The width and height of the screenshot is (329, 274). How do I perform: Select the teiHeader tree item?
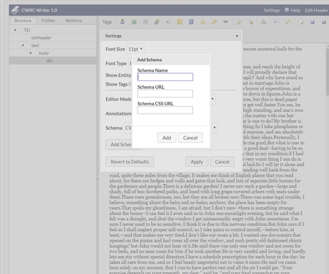(x=41, y=38)
